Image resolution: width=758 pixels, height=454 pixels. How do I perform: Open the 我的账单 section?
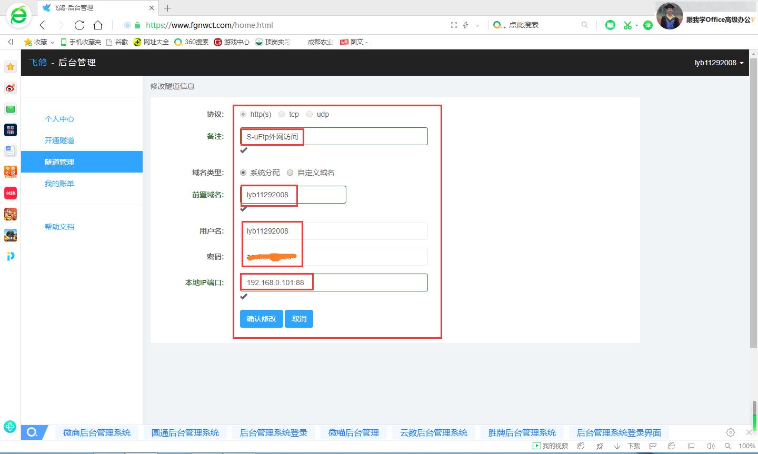point(59,183)
